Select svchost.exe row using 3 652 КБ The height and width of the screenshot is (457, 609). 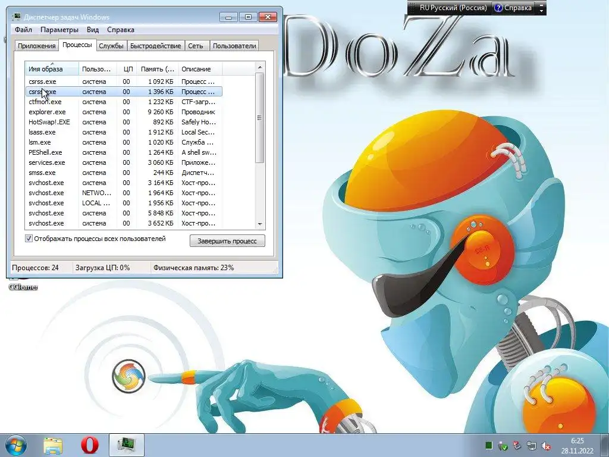click(124, 223)
